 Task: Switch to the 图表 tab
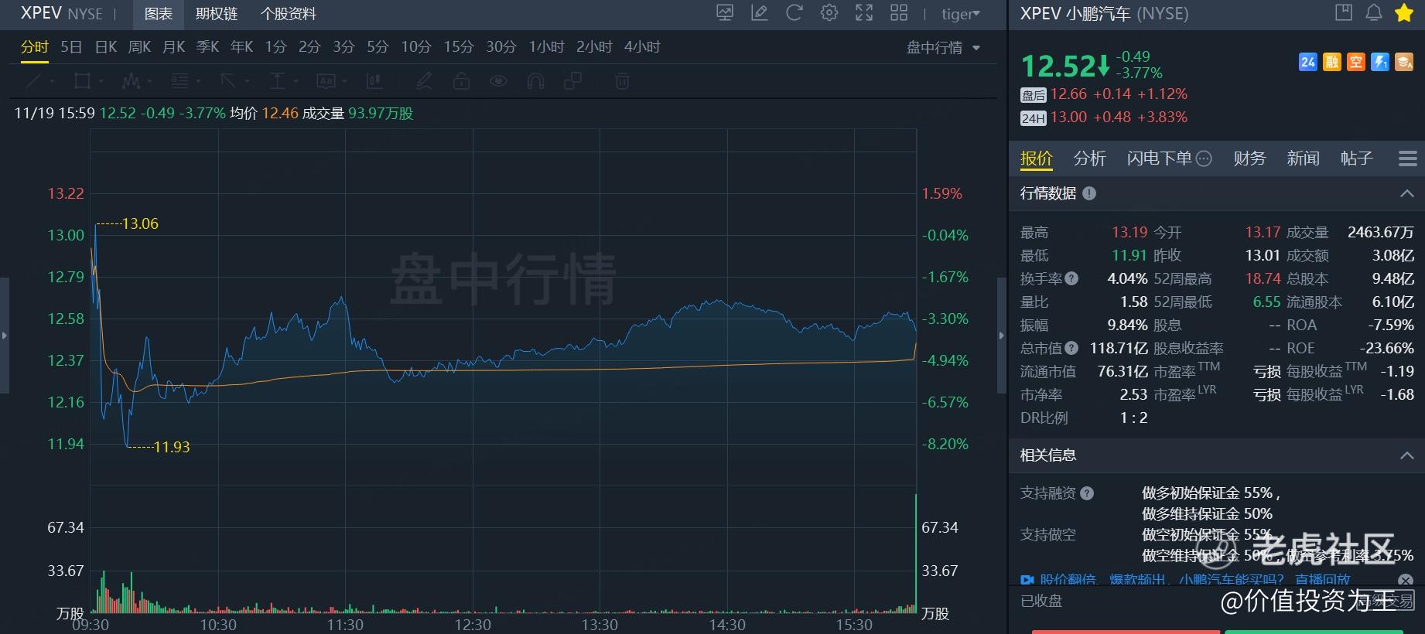[159, 14]
